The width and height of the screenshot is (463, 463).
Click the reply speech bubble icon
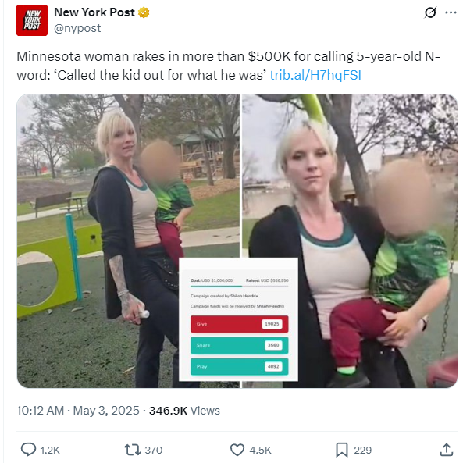(x=28, y=450)
